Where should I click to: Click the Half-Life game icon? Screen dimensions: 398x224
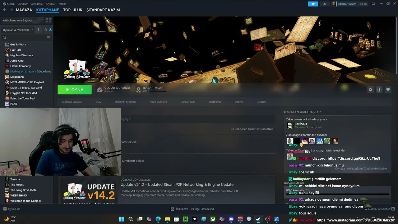7,50
